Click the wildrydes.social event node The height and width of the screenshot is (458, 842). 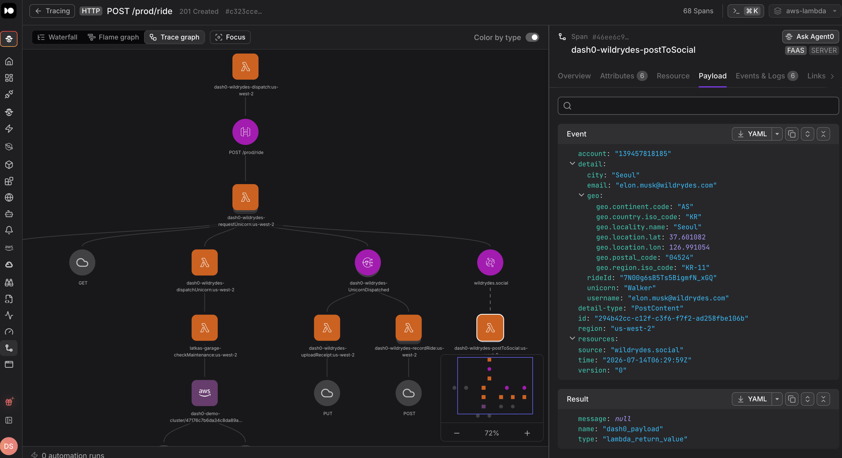coord(490,263)
